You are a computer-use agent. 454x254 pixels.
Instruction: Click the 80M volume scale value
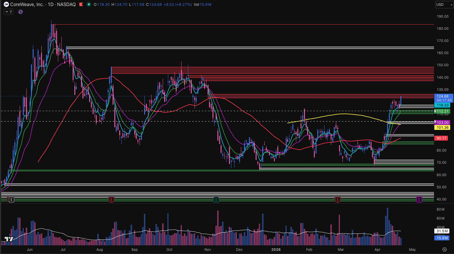tap(441, 209)
